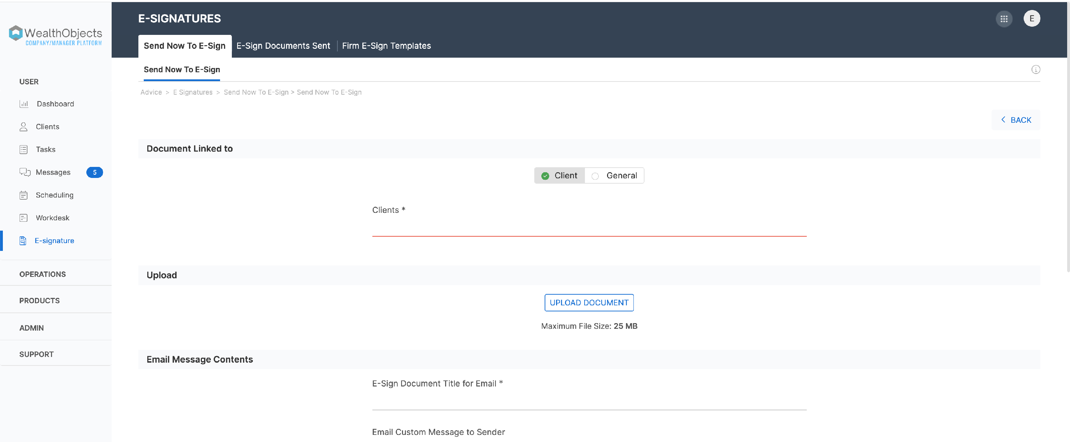
Task: Open the Firm E-Sign Templates tab
Action: [x=386, y=46]
